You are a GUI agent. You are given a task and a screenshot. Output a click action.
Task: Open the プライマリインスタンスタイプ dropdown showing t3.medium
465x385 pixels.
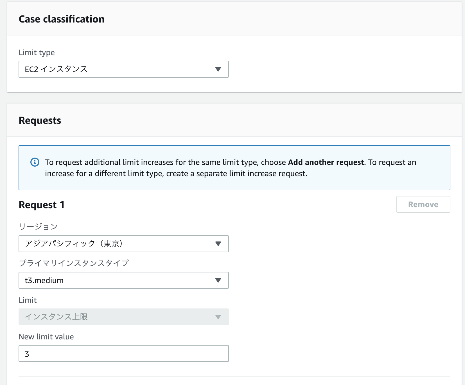pyautogui.click(x=124, y=280)
